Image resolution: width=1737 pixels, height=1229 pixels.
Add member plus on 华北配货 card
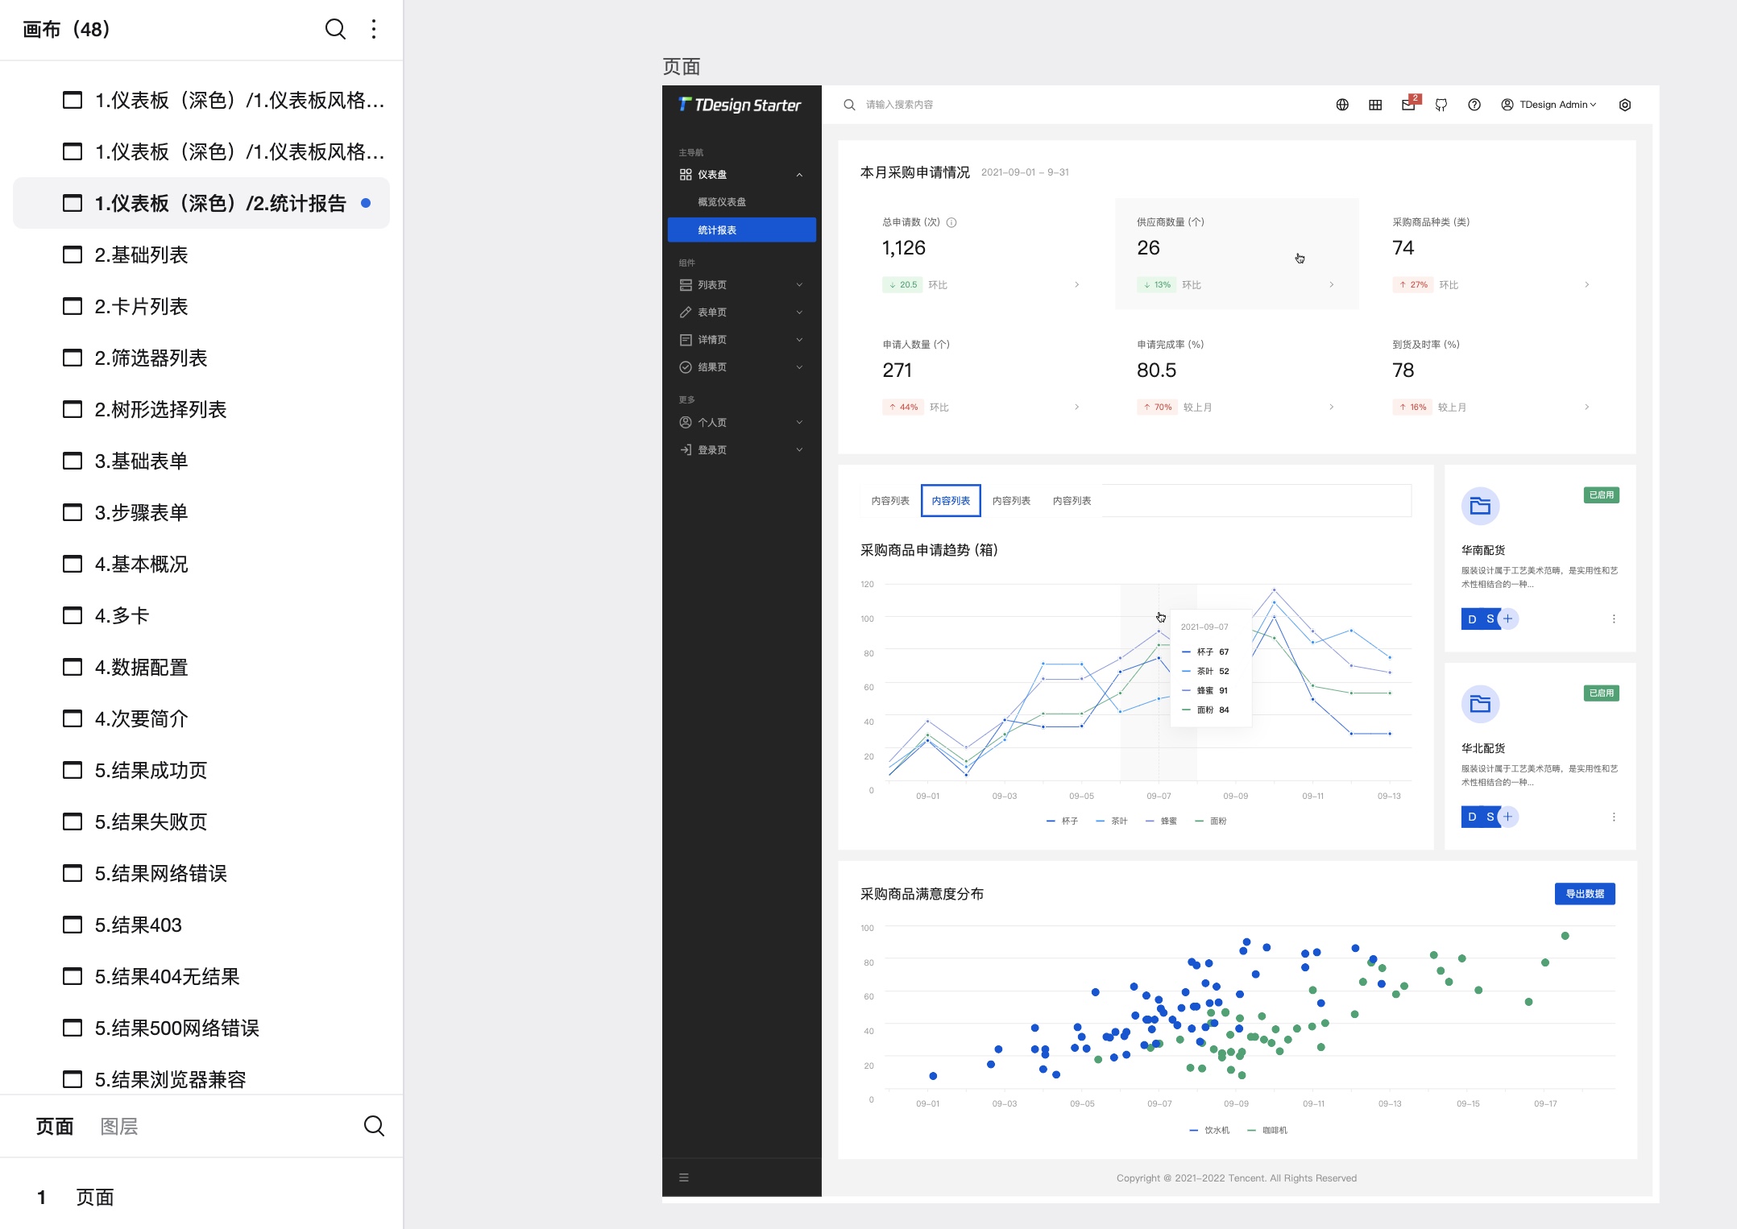[x=1508, y=817]
